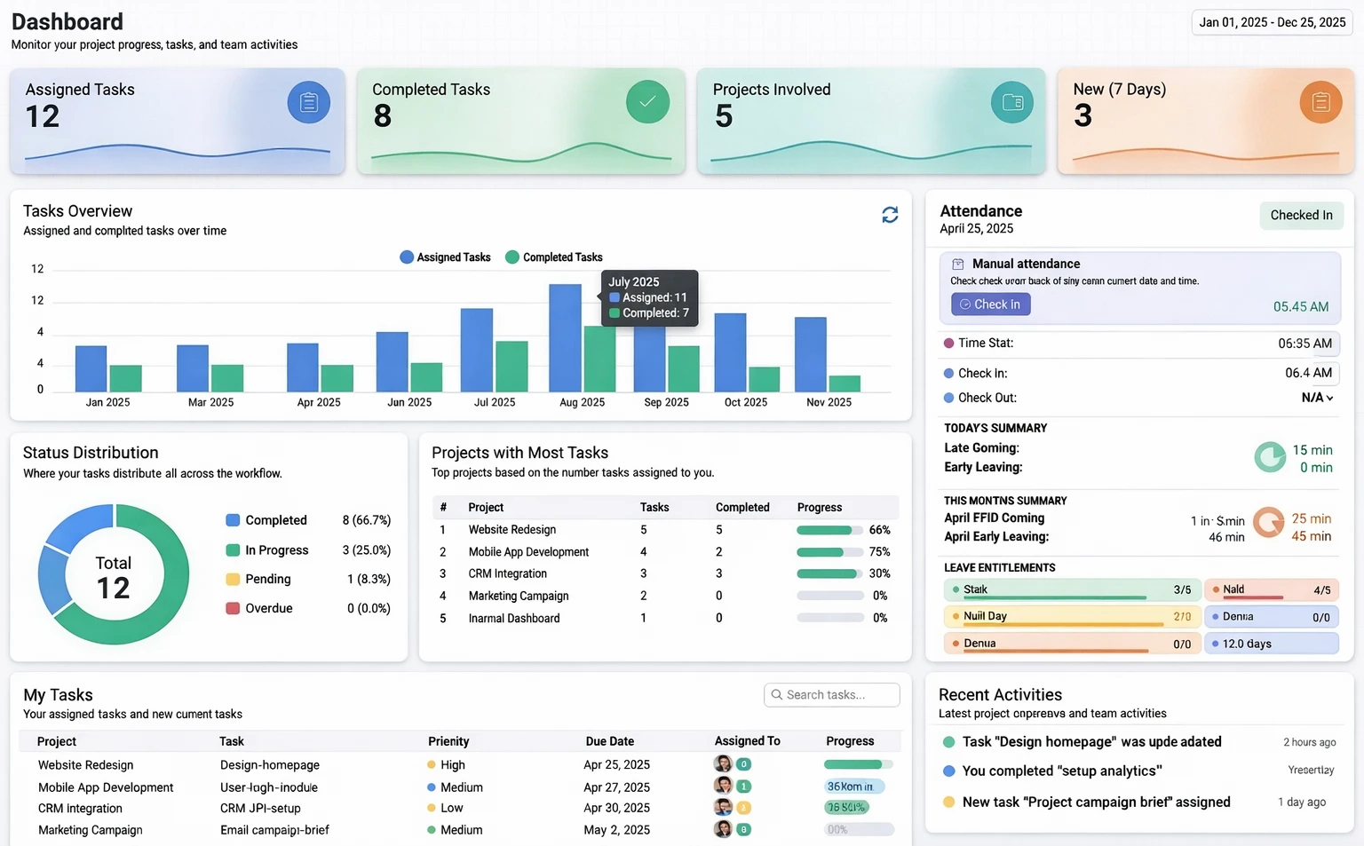Click the clipboard icon on New (7 Days) card
Viewport: 1364px width, 846px height.
pos(1320,101)
